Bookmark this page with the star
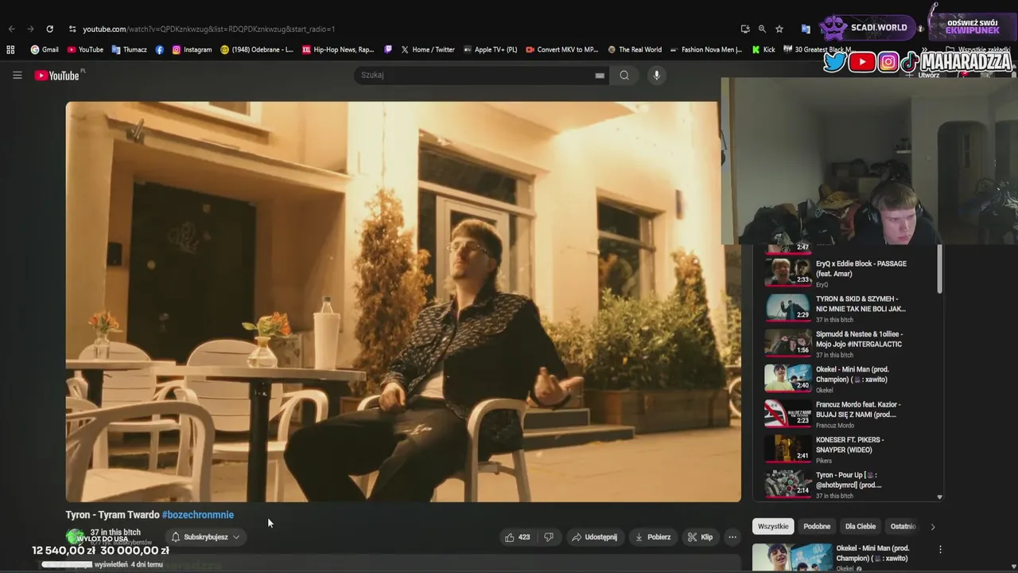The width and height of the screenshot is (1018, 573). pos(779,29)
